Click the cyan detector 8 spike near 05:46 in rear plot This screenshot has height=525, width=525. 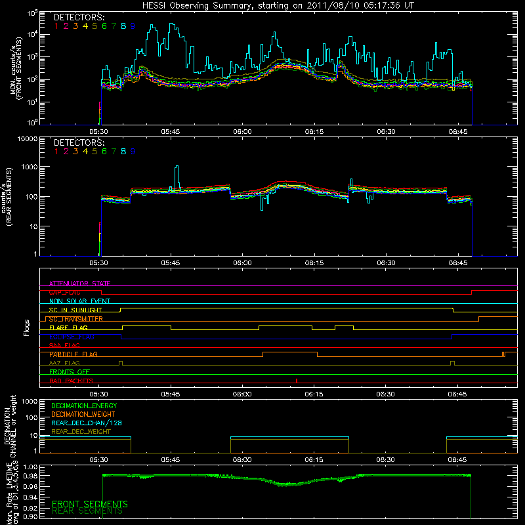coord(177,177)
